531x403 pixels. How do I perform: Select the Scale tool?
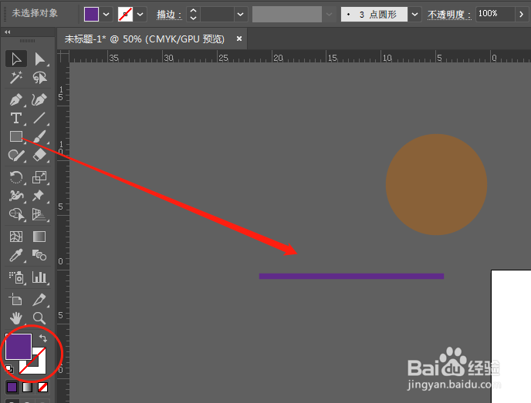[39, 177]
